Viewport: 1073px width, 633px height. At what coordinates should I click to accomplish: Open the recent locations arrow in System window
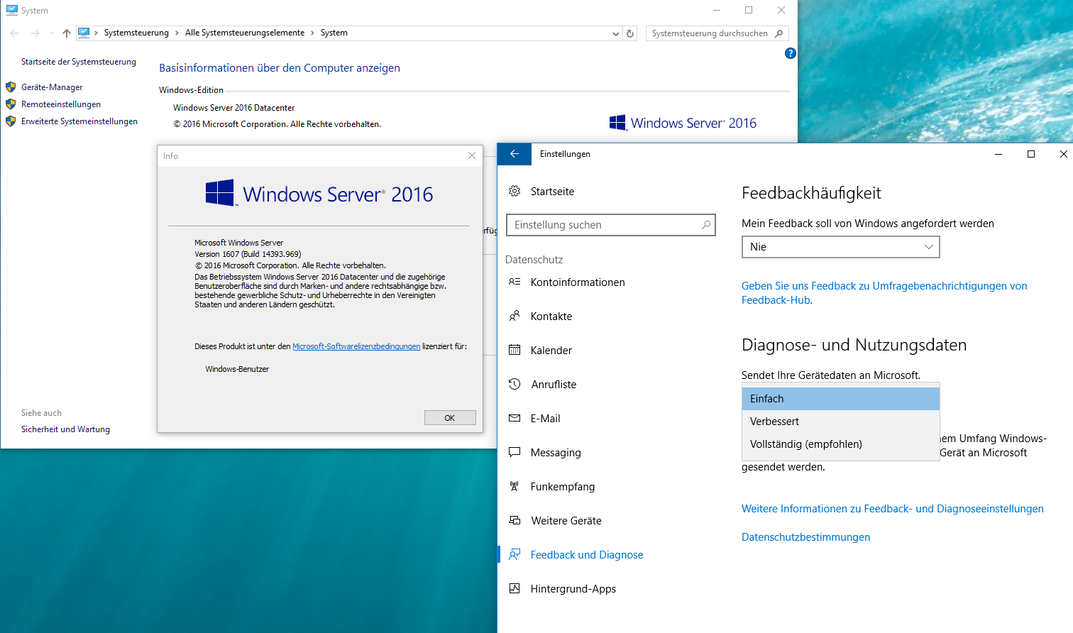point(52,33)
